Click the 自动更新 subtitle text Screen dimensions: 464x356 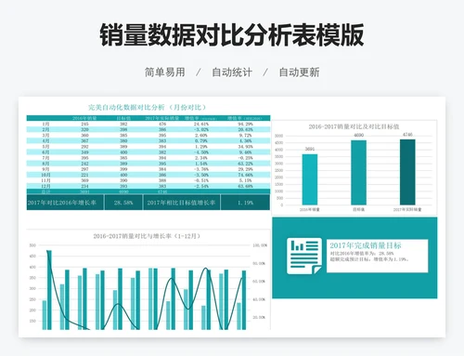click(299, 73)
